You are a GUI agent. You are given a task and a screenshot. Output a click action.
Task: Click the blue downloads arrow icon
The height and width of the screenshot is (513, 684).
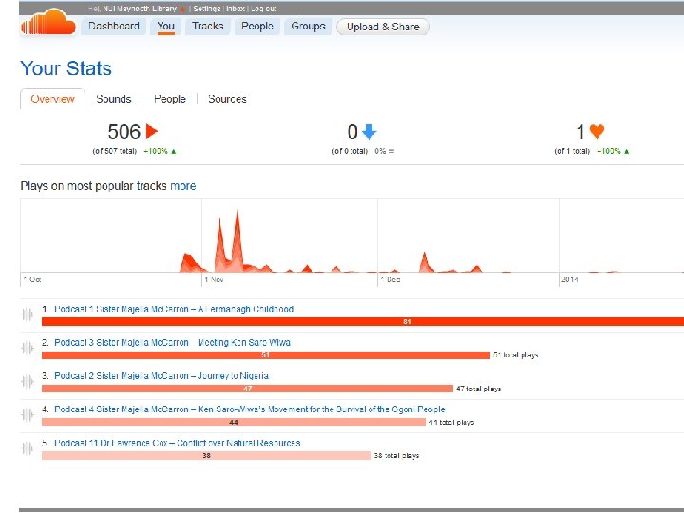(369, 132)
